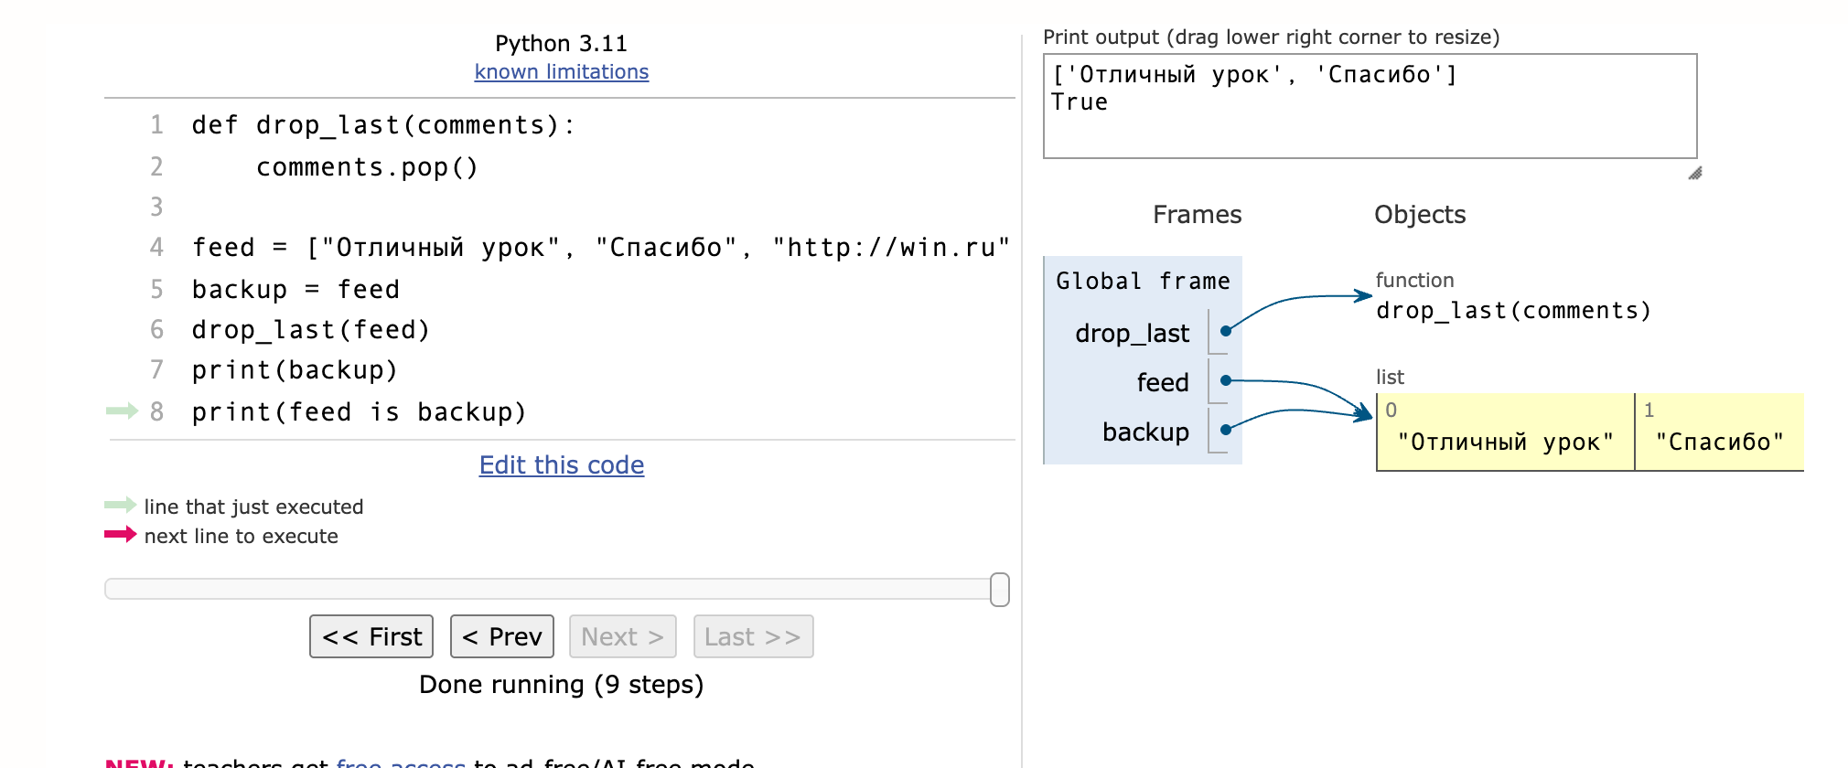Viewport: 1848px width, 768px height.
Task: Click inside the Print output text box
Action: [x=1370, y=106]
